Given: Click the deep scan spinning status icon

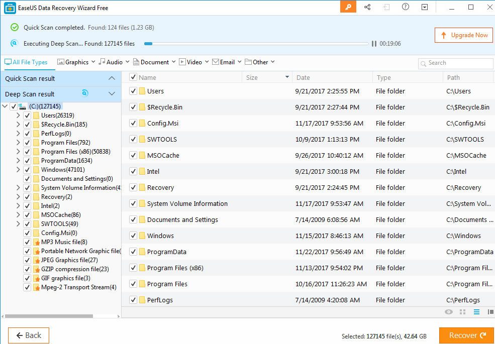Looking at the screenshot, I should point(14,43).
